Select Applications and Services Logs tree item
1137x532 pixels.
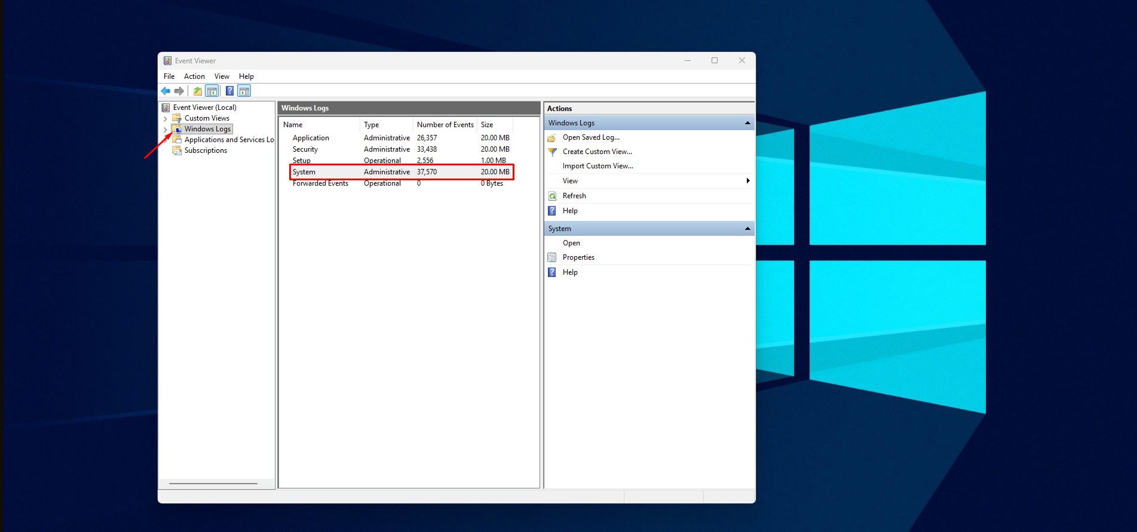pos(229,140)
